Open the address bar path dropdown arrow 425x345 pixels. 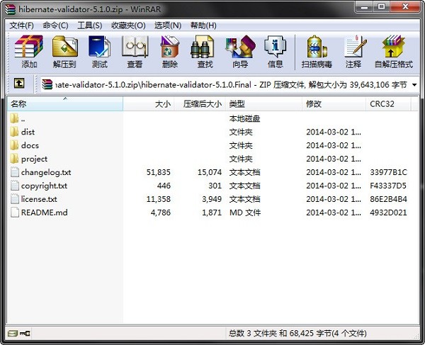pos(414,85)
